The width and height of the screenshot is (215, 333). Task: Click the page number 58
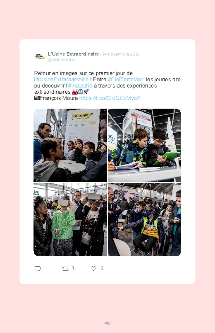[x=107, y=323]
